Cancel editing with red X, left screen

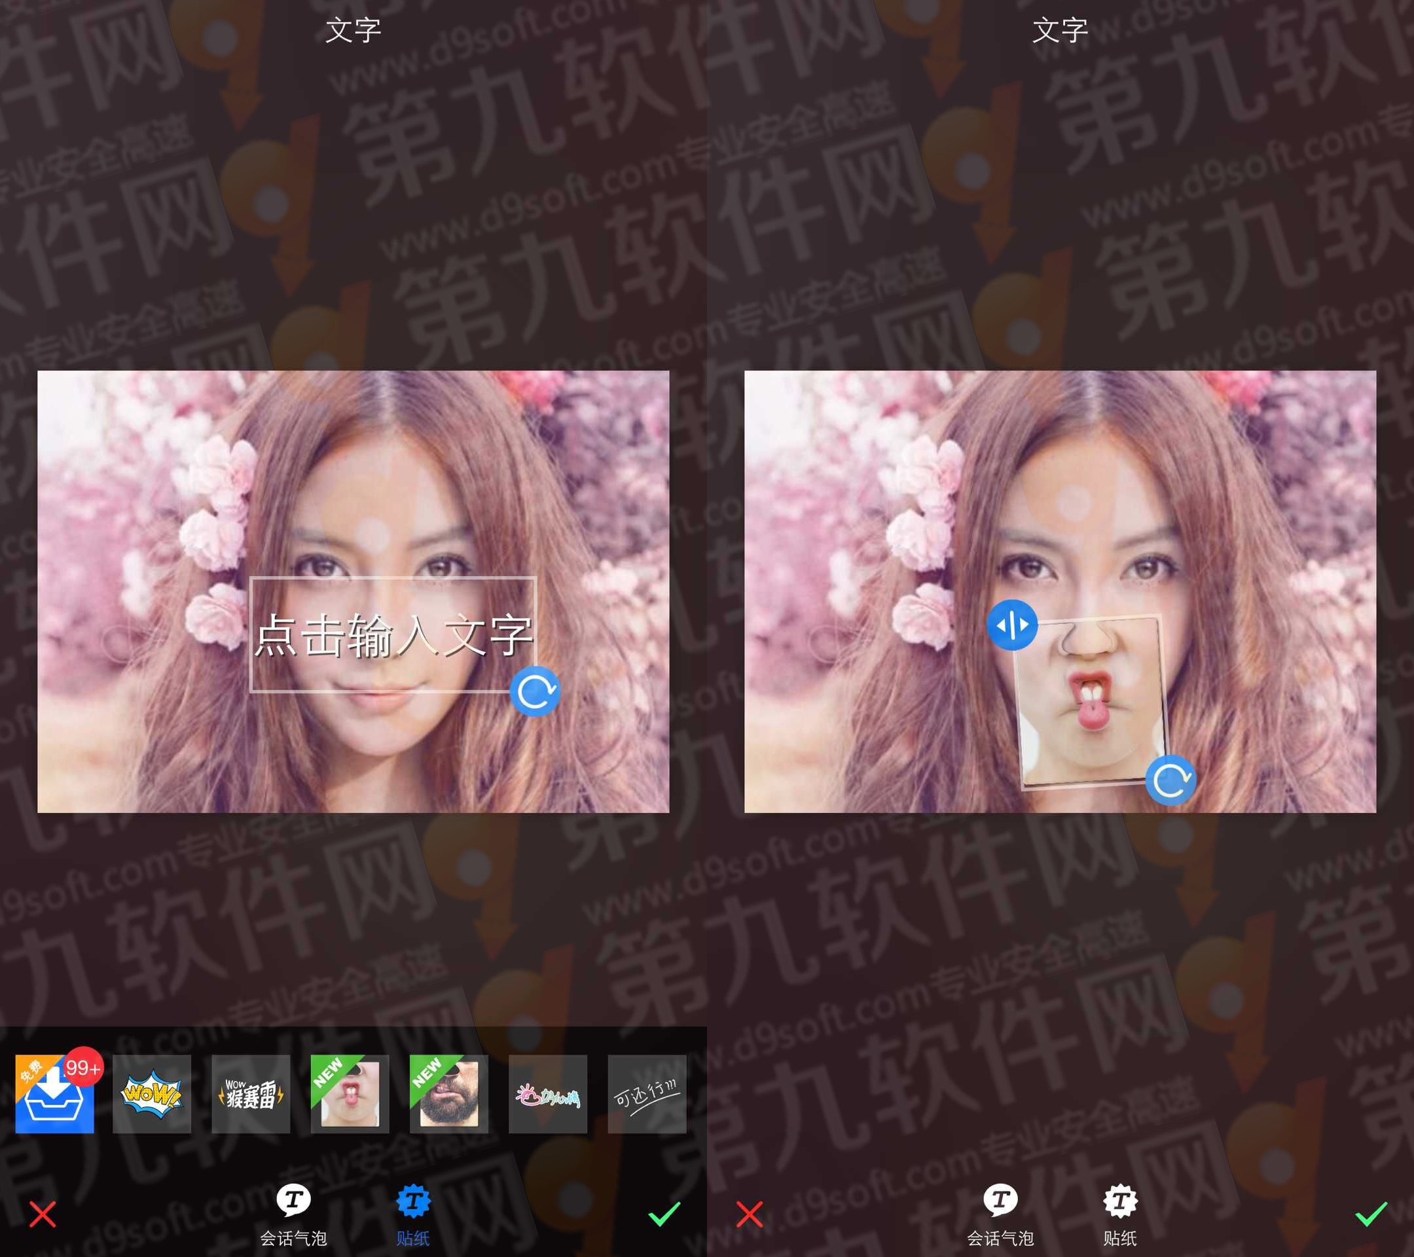pos(43,1214)
